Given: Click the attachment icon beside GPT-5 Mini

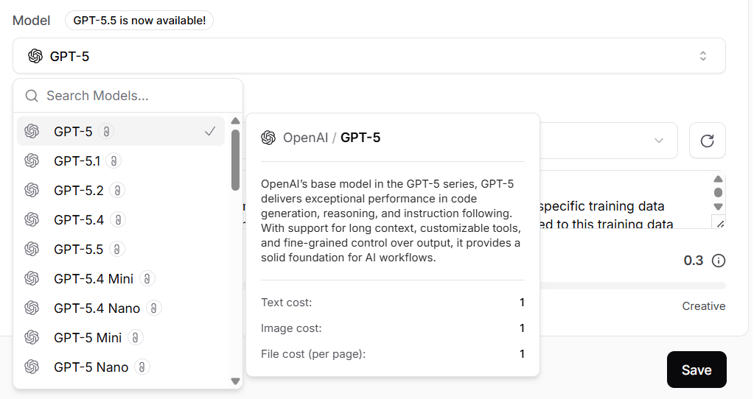Looking at the screenshot, I should 136,338.
